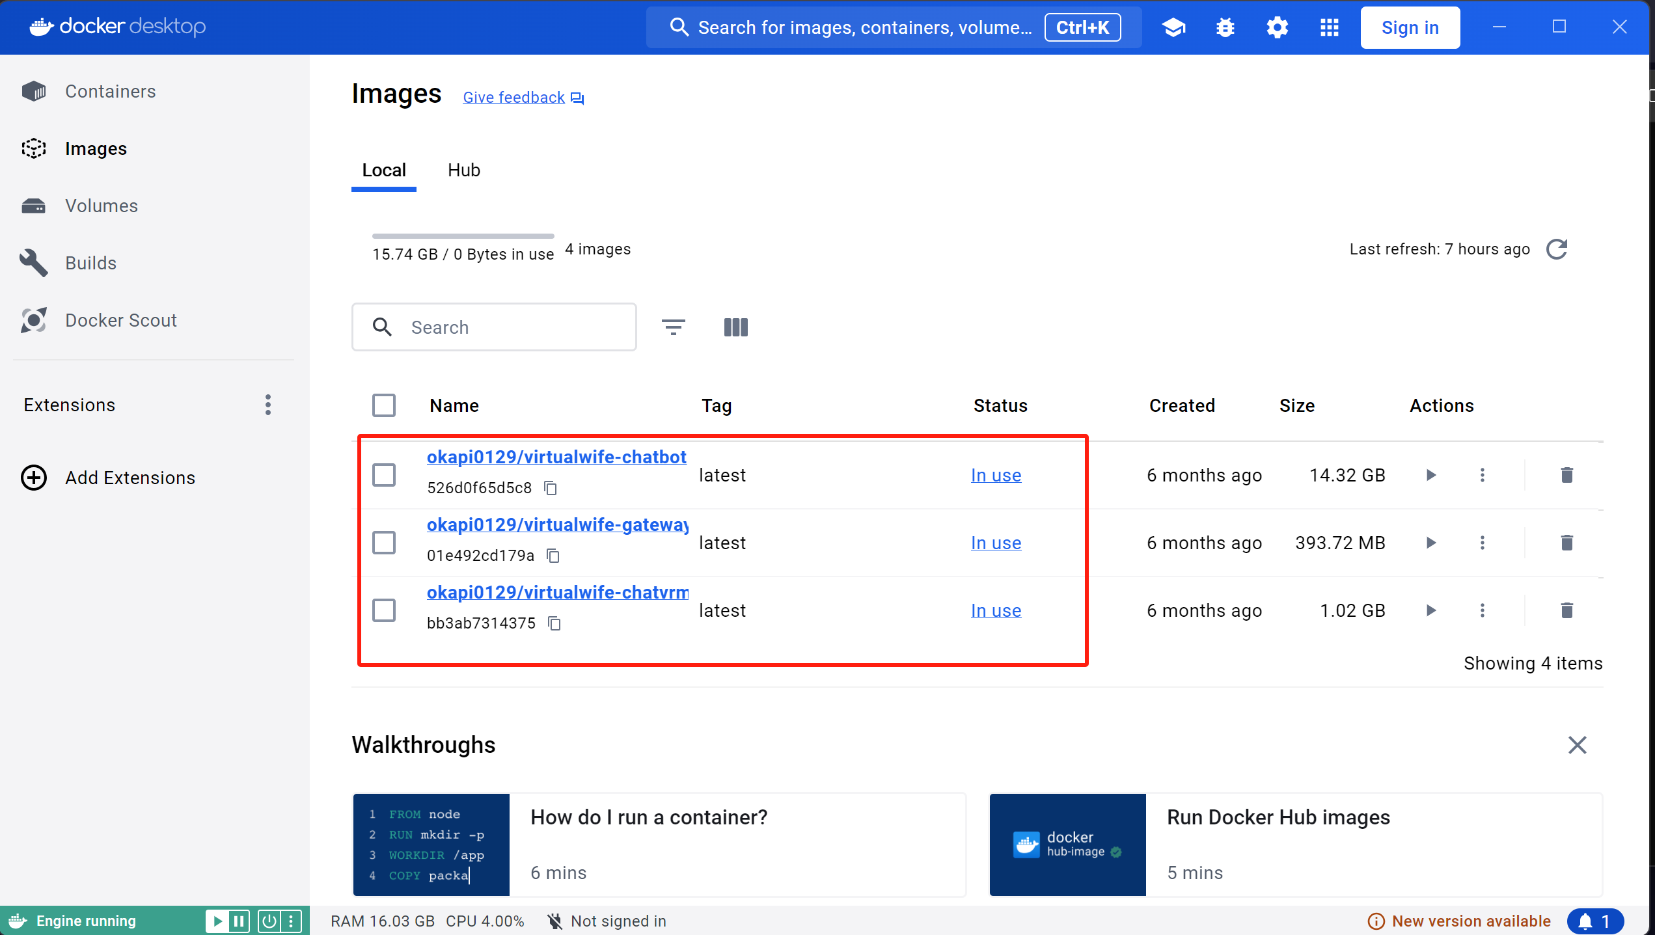Check the virtualwife-chatbot row checkbox
The height and width of the screenshot is (935, 1655).
(x=384, y=475)
